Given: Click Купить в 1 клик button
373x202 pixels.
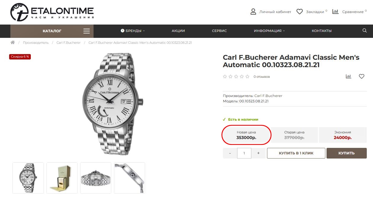Looking at the screenshot, I should 296,153.
